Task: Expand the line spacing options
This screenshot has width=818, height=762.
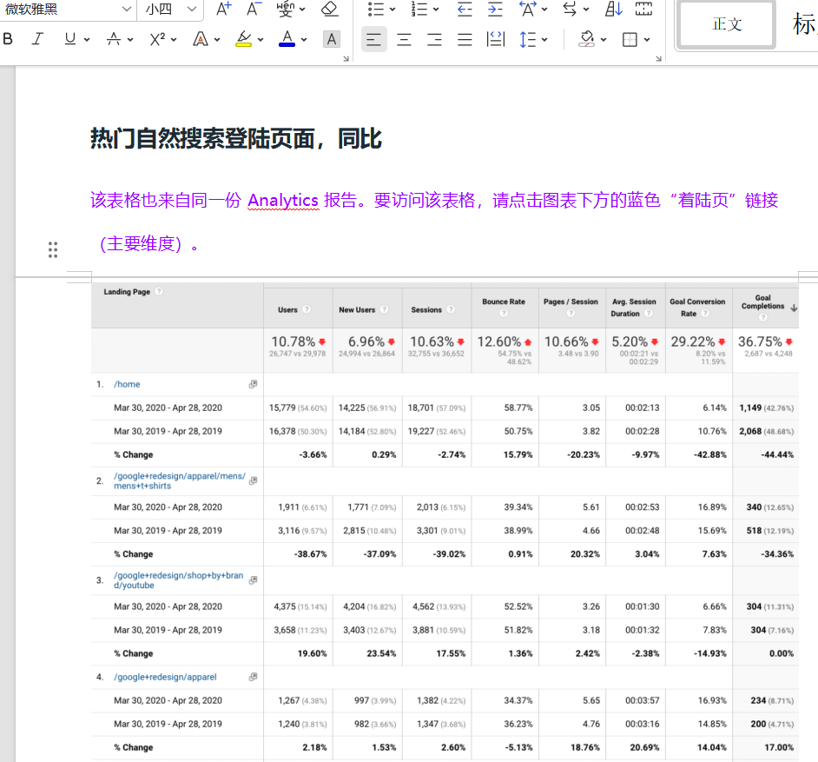Action: coord(544,39)
